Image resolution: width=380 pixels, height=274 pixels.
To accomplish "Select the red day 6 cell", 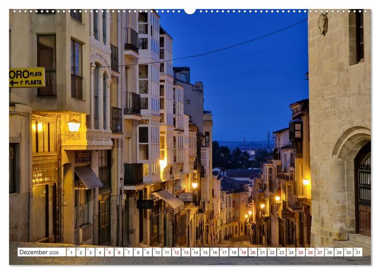I will point(119,252).
